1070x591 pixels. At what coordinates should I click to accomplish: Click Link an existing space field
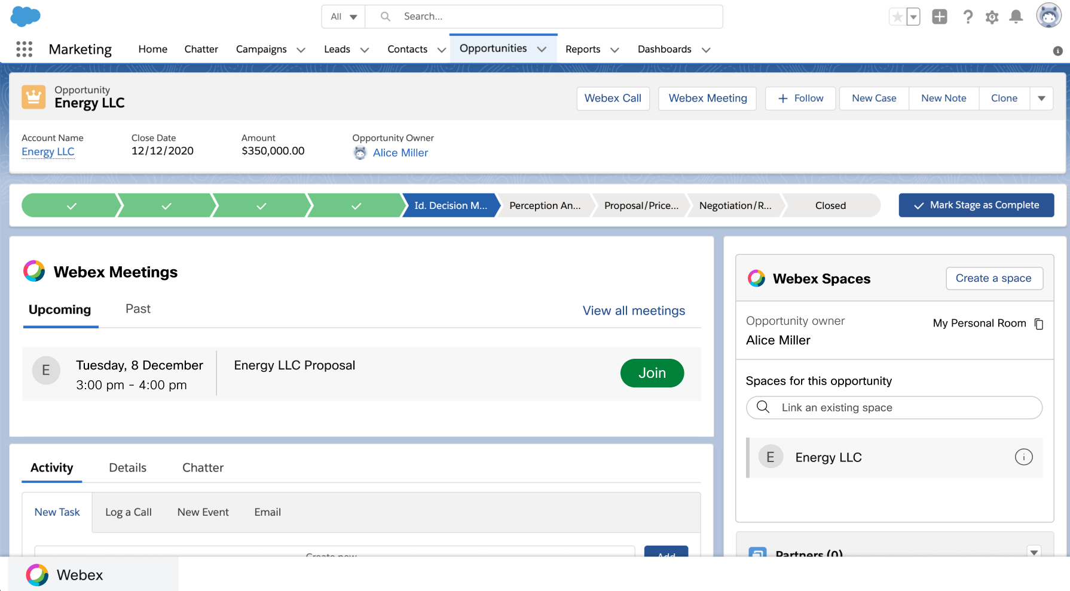(x=894, y=408)
